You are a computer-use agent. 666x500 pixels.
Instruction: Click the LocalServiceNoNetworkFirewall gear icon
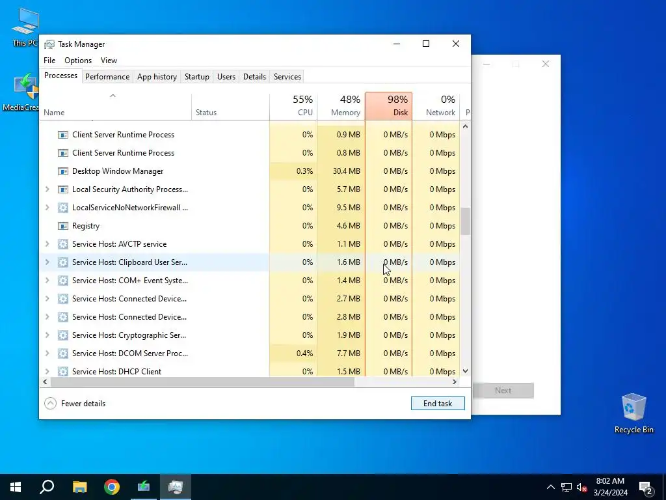pos(63,208)
